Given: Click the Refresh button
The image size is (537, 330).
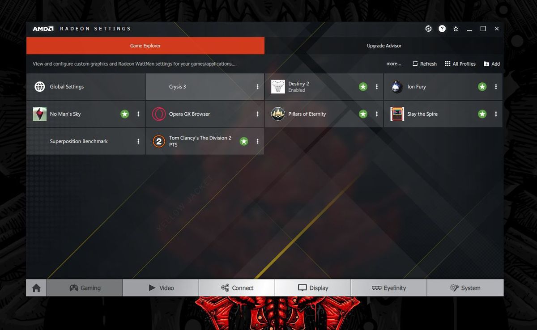Looking at the screenshot, I should (x=424, y=63).
